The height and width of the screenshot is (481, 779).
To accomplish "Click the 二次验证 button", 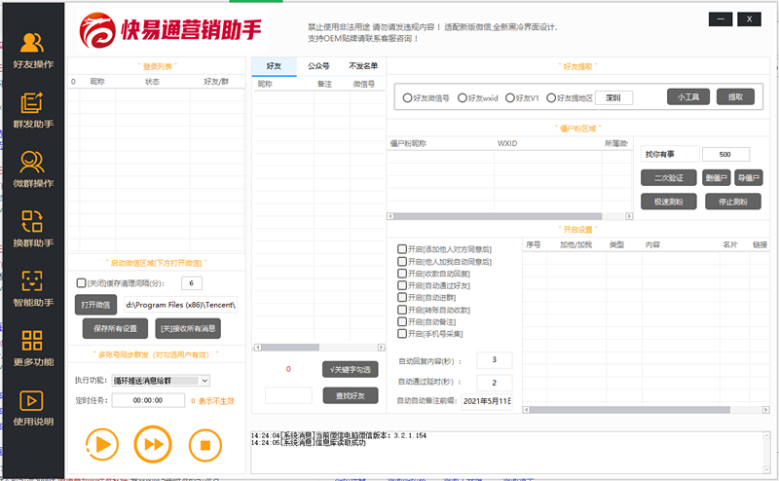I will (668, 178).
